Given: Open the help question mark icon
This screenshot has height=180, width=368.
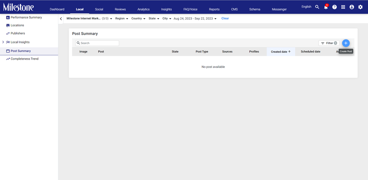Looking at the screenshot, I should click(334, 7).
